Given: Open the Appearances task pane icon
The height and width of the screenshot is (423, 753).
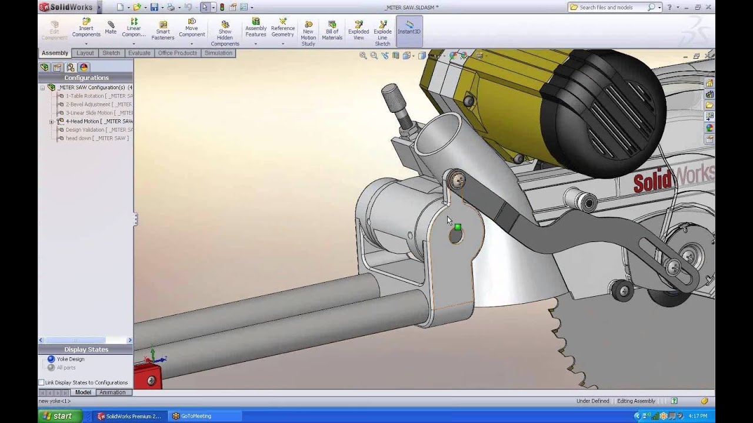Looking at the screenshot, I should pos(709,127).
